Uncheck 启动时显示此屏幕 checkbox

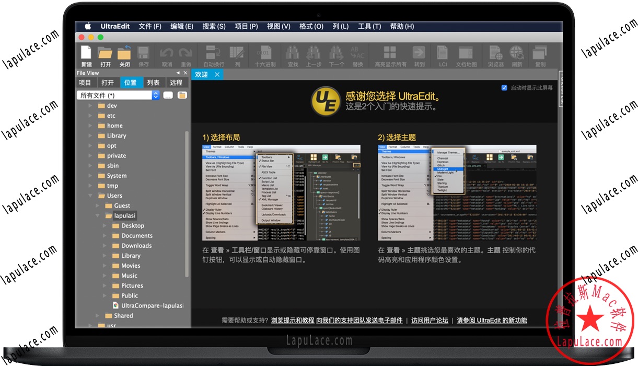(x=504, y=88)
